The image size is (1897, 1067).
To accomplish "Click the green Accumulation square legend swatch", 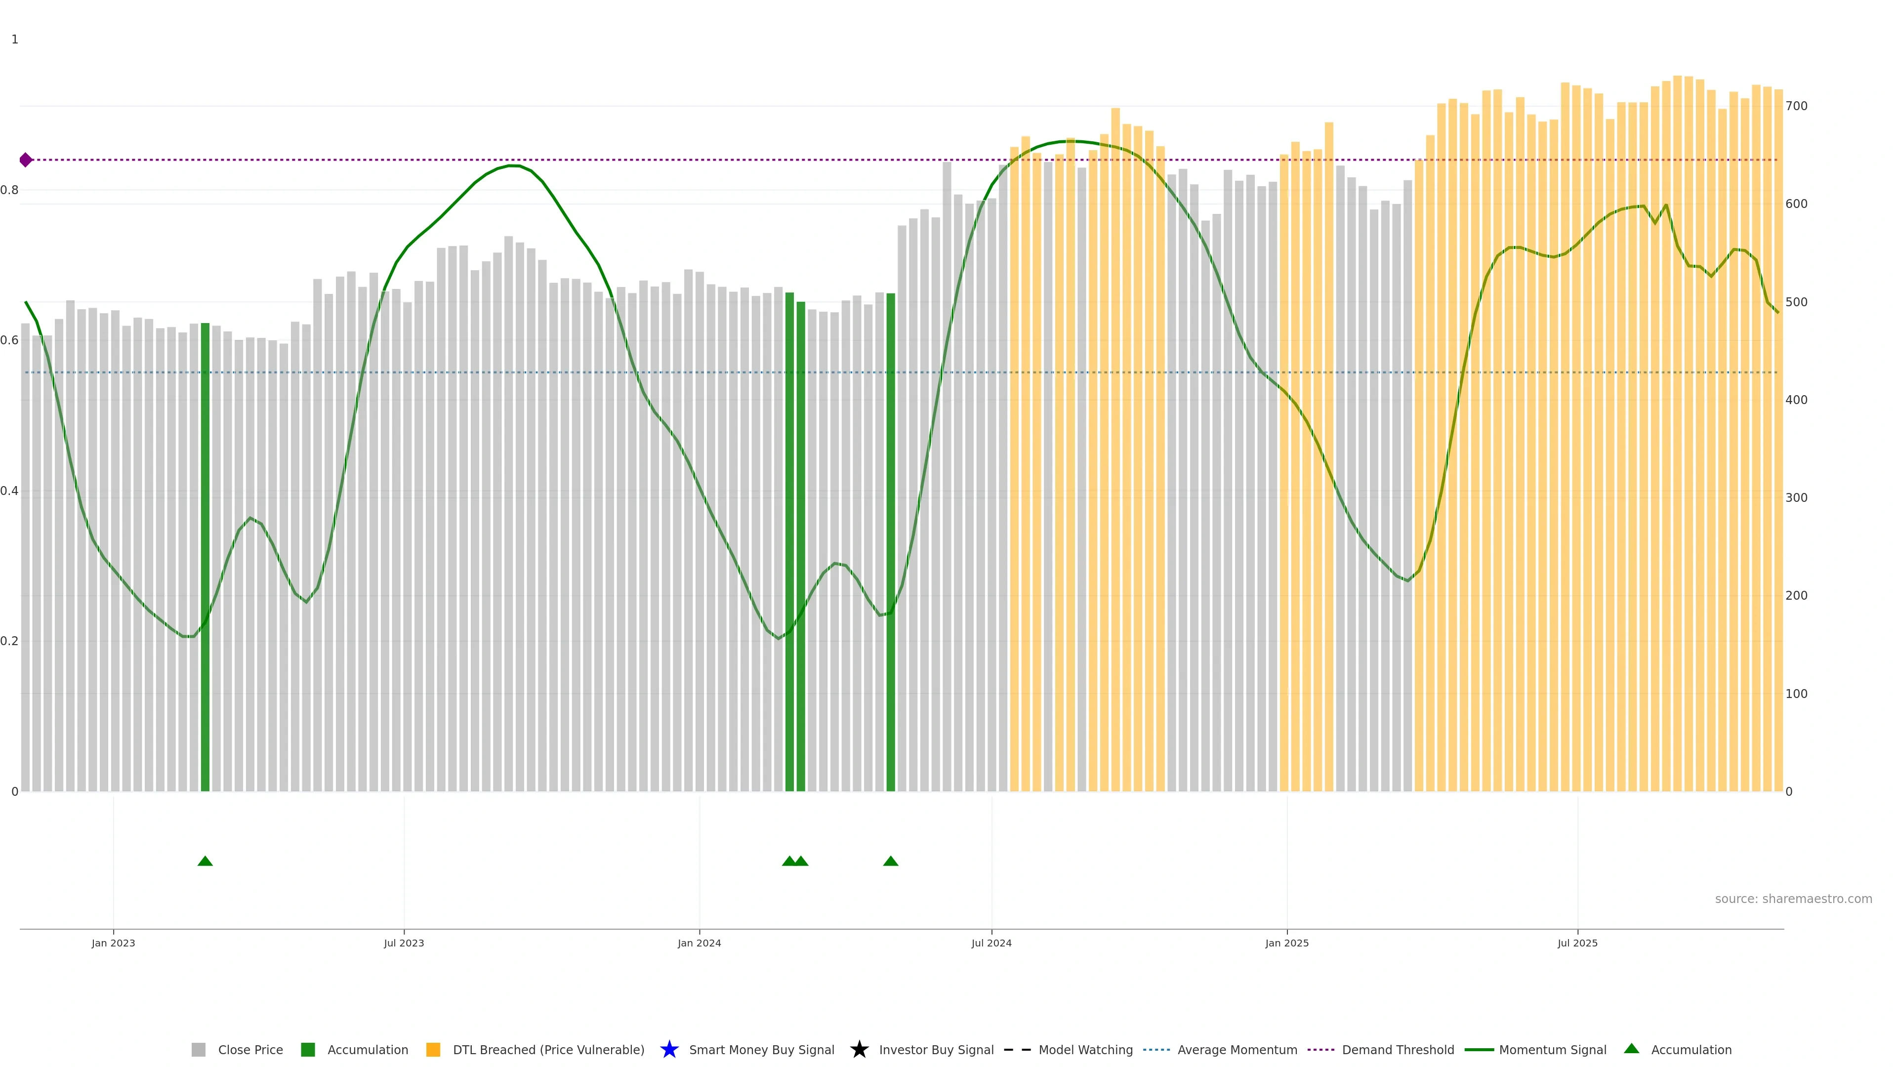I will [308, 1049].
